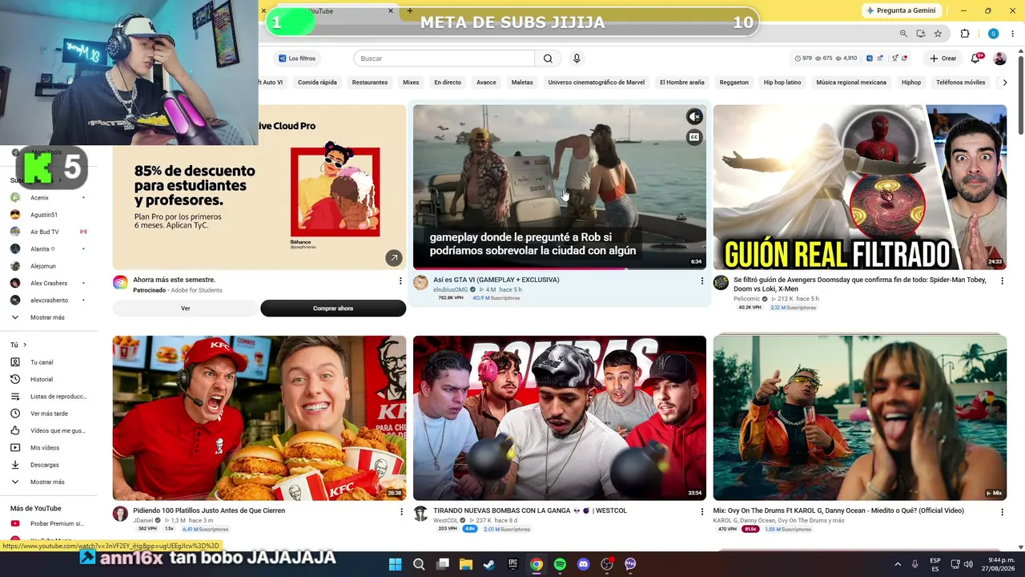1025x577 pixels.
Task: Select the En directo category chip
Action: [x=448, y=83]
